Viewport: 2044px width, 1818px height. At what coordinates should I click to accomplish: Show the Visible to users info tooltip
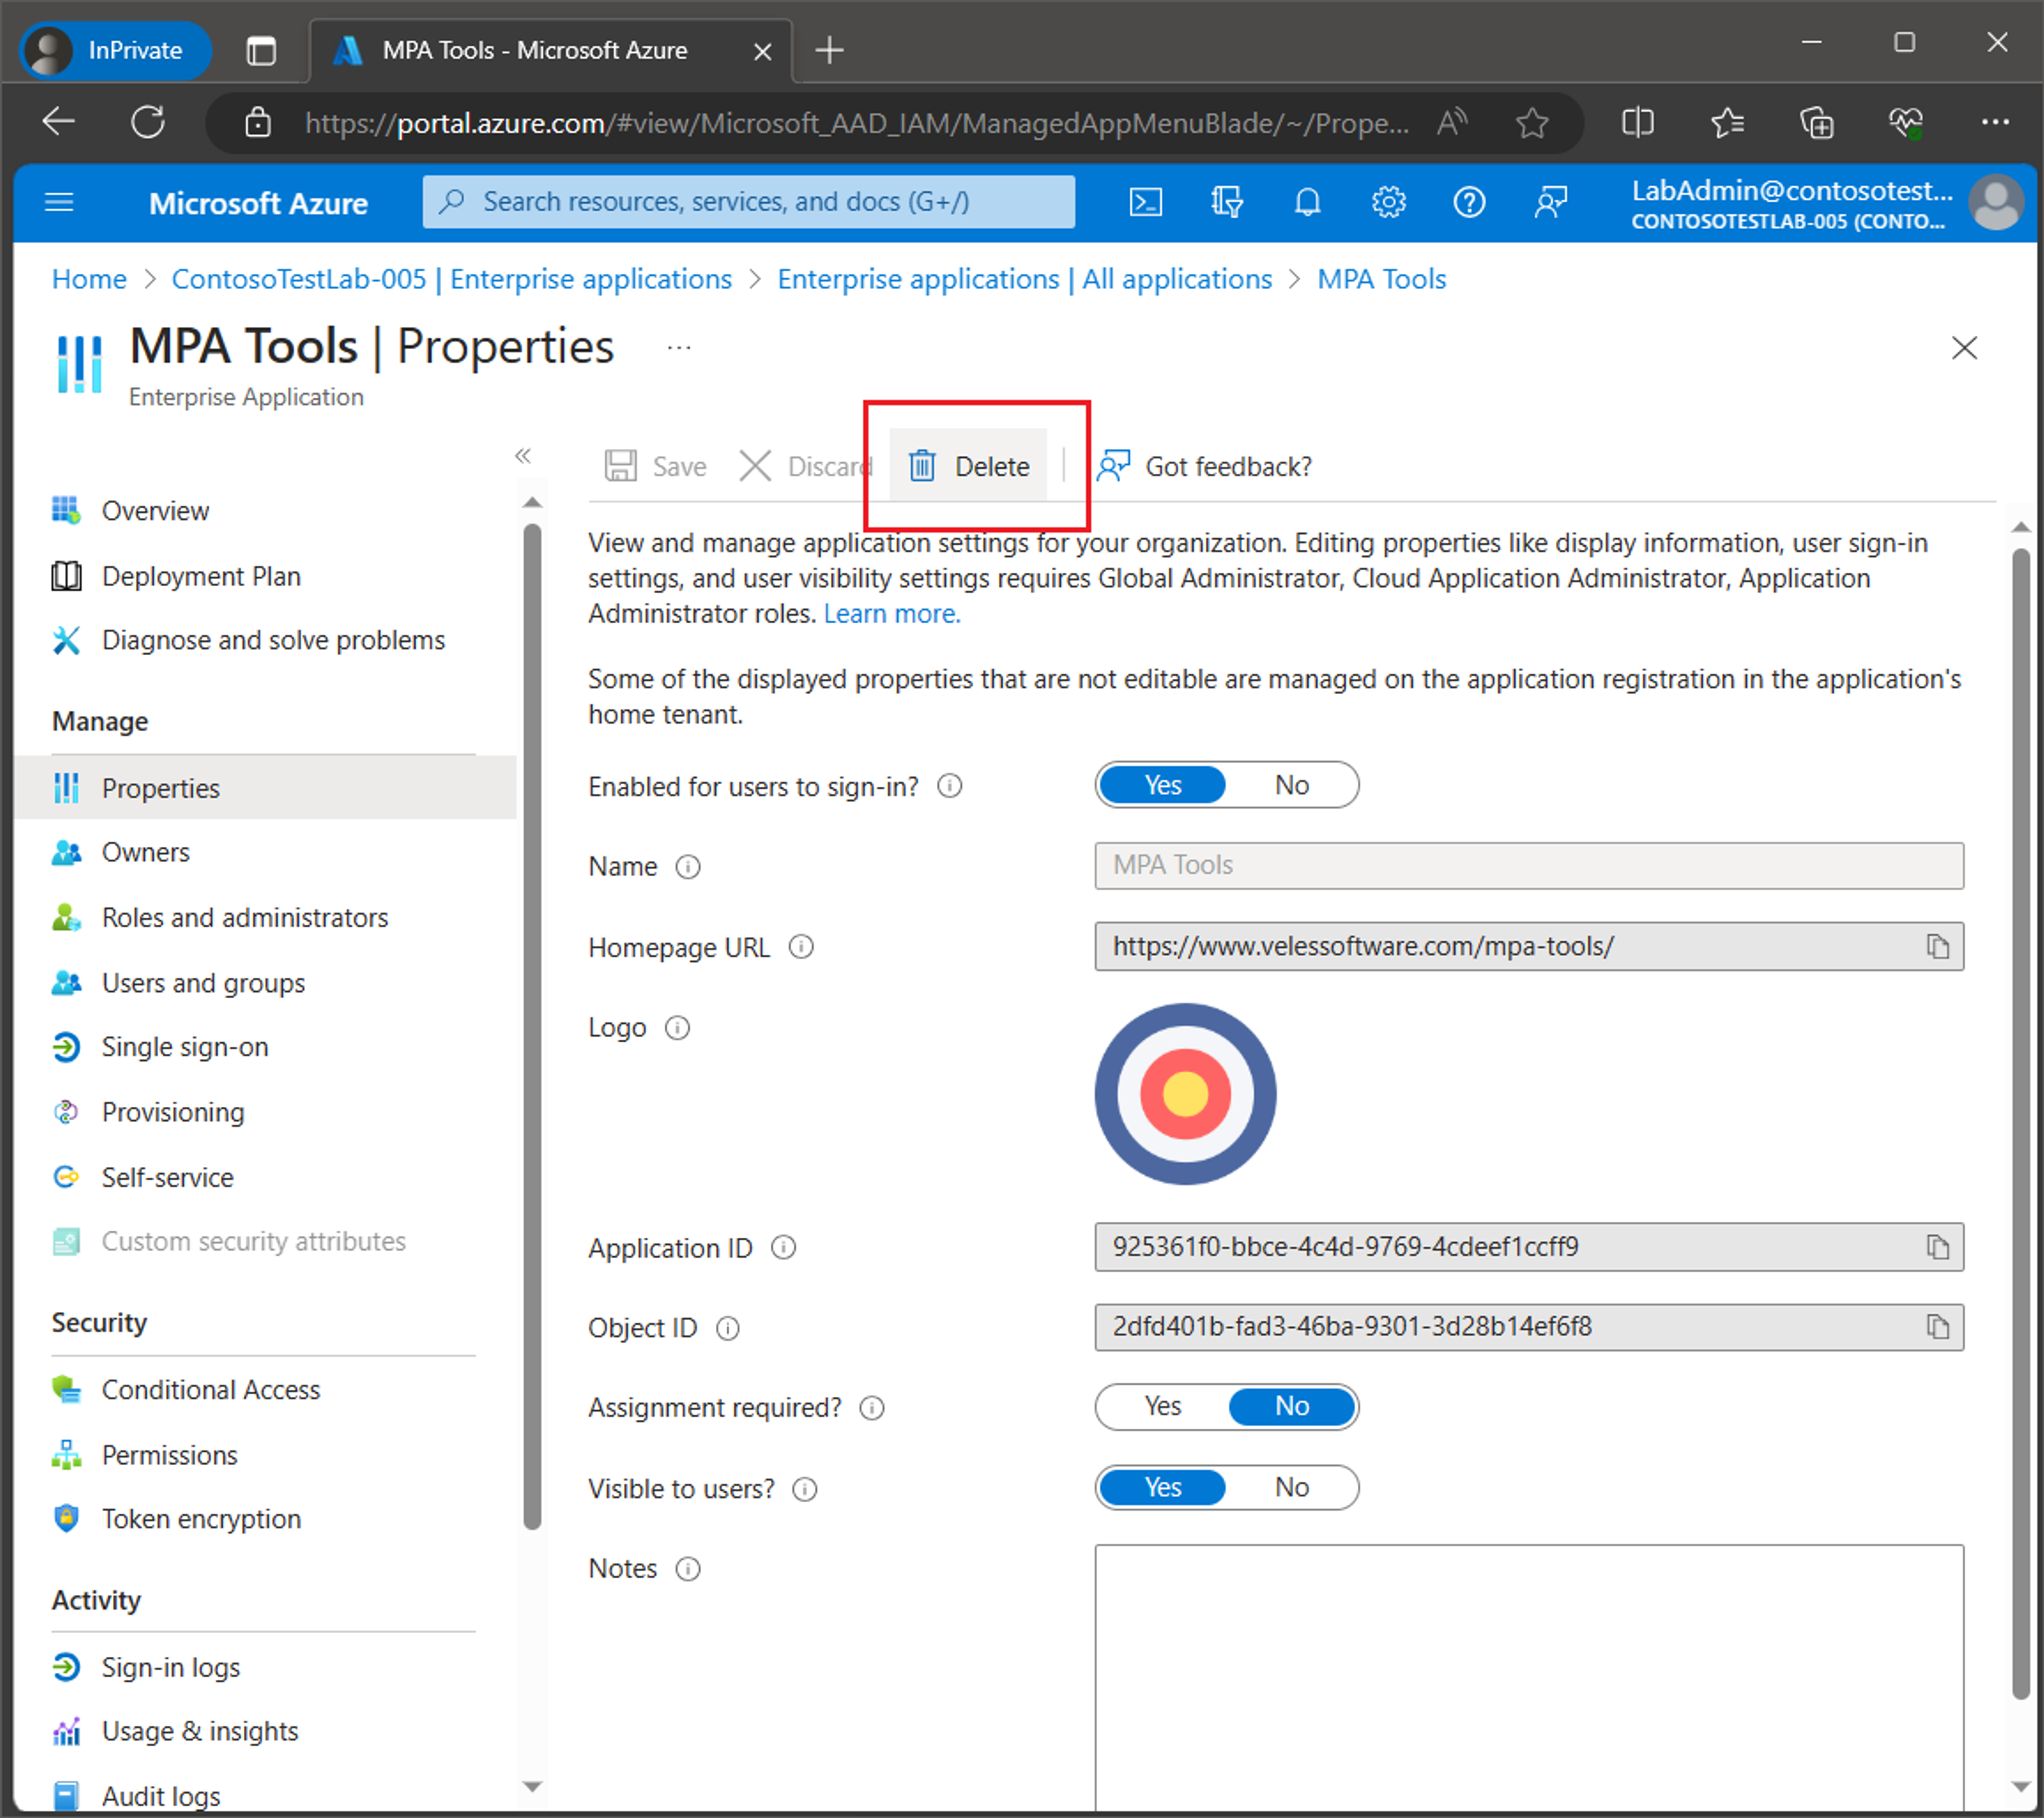coord(805,1489)
